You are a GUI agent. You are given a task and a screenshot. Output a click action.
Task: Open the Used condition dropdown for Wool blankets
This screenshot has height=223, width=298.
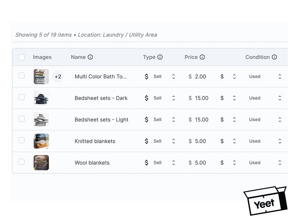(280, 163)
